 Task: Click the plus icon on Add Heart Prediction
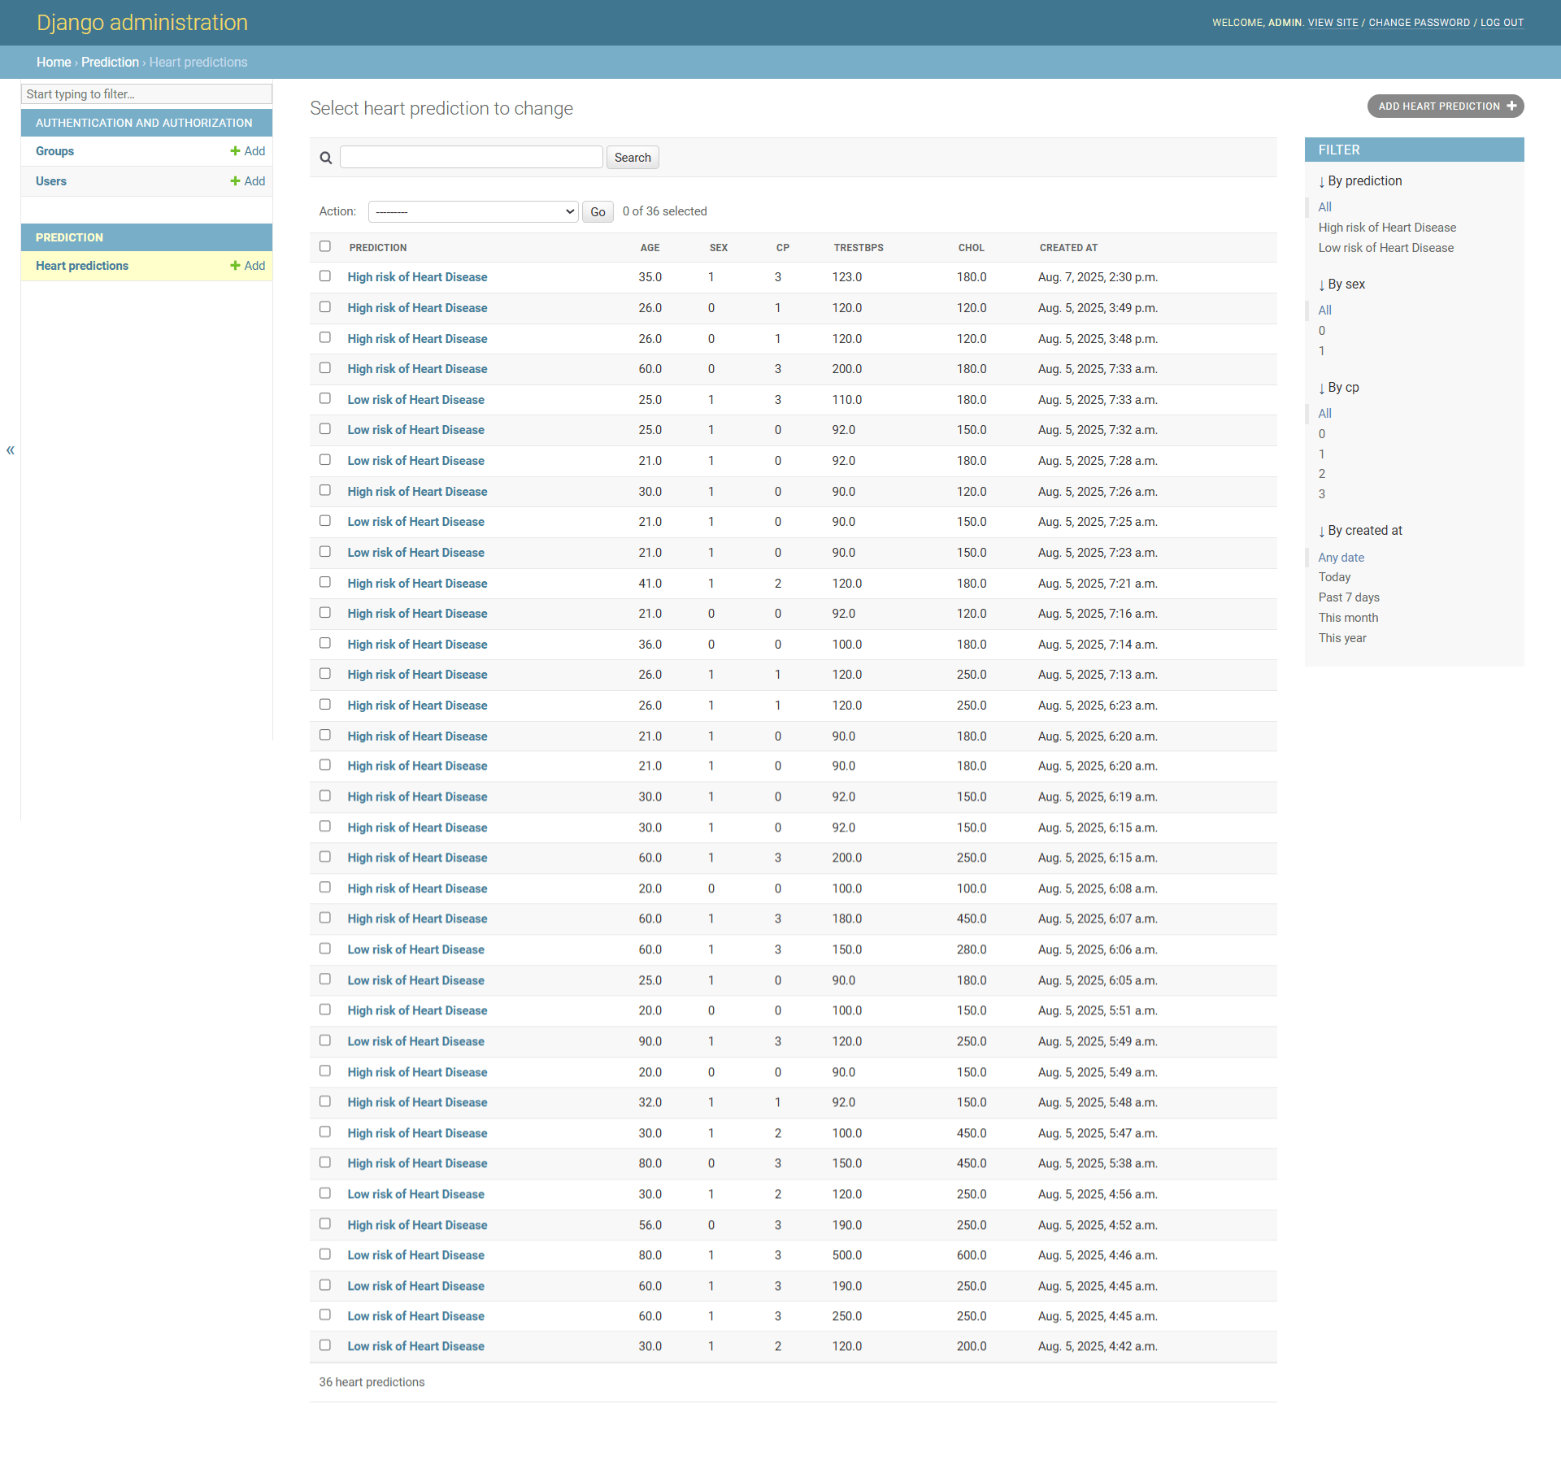1511,106
